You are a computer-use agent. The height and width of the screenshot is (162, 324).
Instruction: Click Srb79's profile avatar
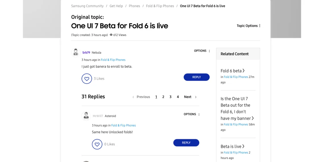click(76, 52)
